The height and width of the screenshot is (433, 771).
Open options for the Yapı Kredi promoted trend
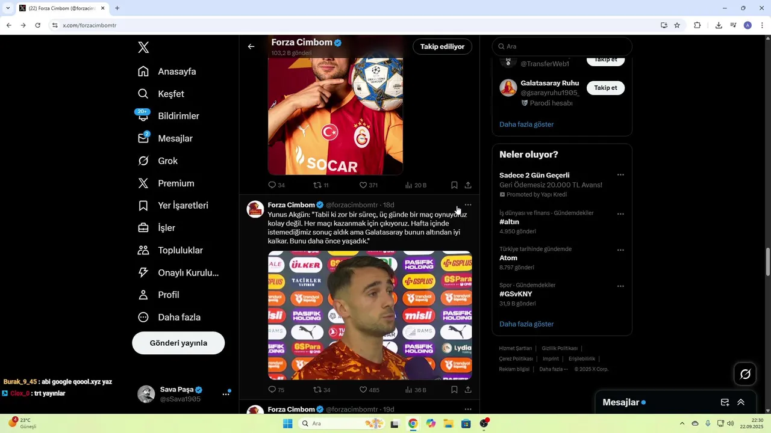(620, 175)
